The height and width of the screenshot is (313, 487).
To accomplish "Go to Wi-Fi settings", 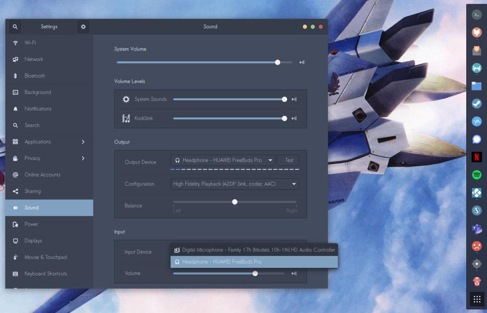I will tap(49, 42).
